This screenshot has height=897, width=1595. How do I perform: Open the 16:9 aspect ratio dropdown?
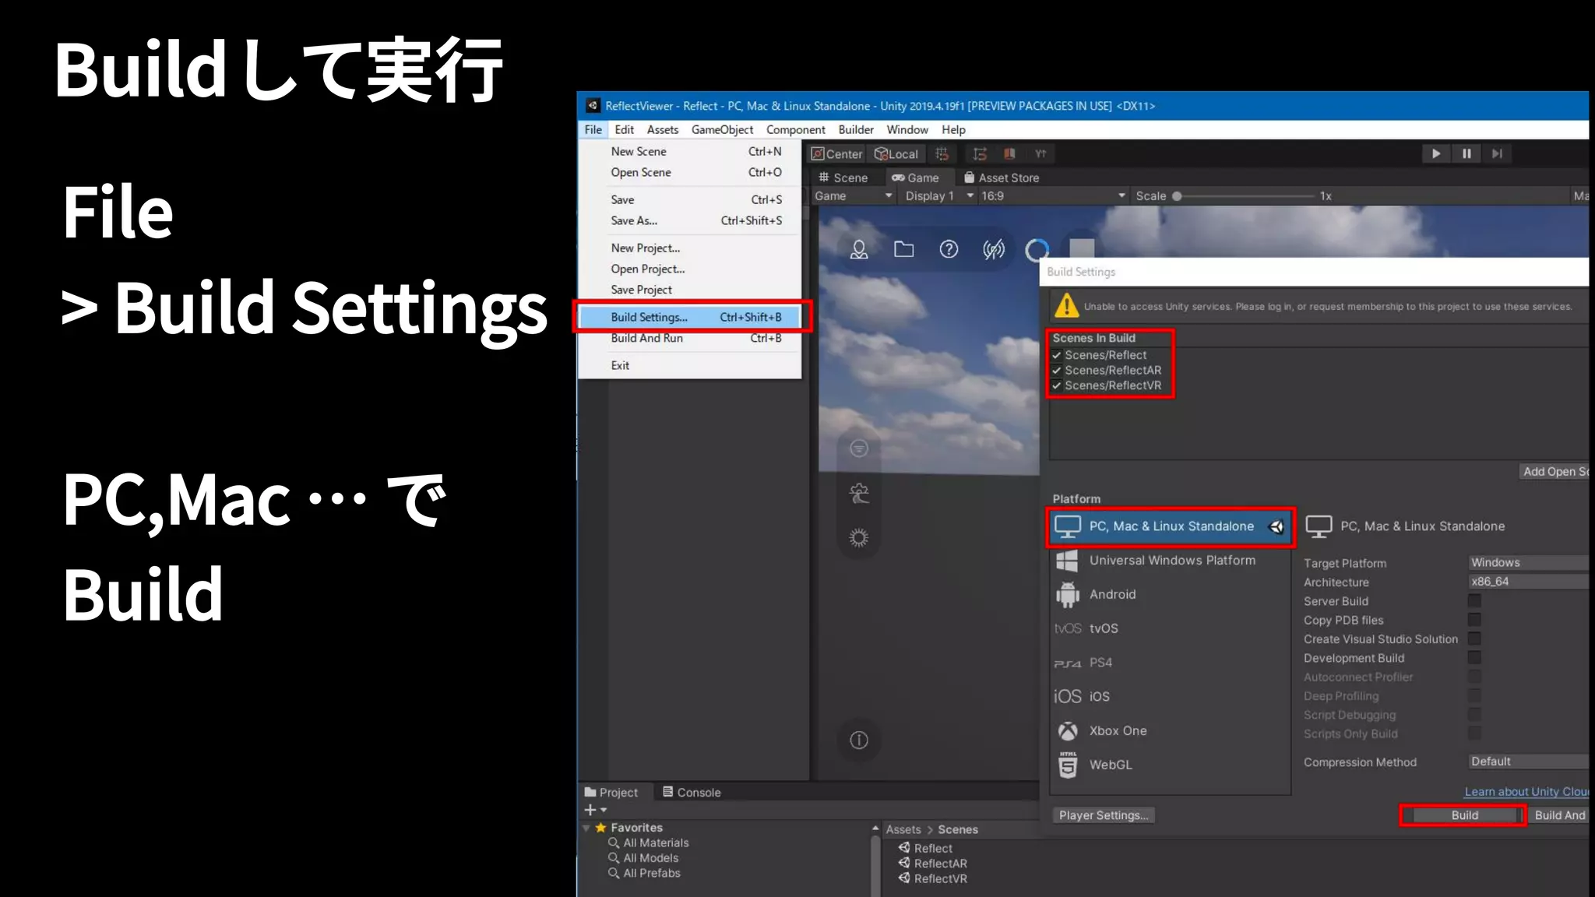pos(1053,196)
